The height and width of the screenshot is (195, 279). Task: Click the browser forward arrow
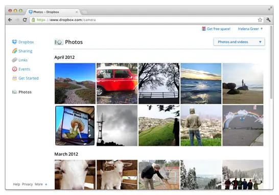click(x=17, y=20)
